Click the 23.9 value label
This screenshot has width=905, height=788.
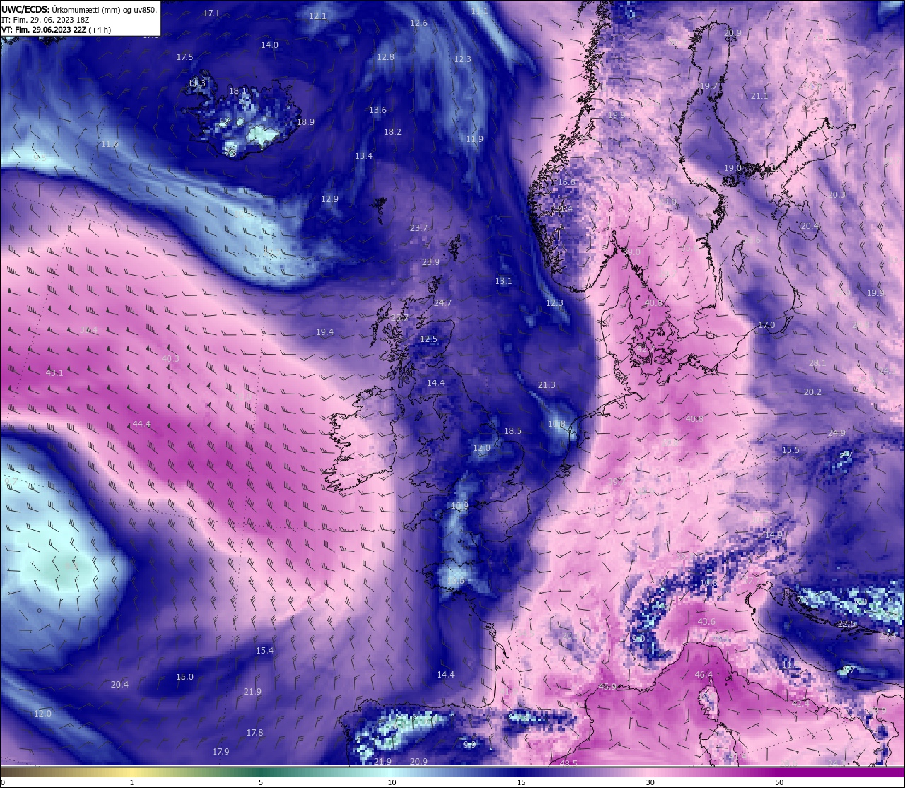point(431,262)
